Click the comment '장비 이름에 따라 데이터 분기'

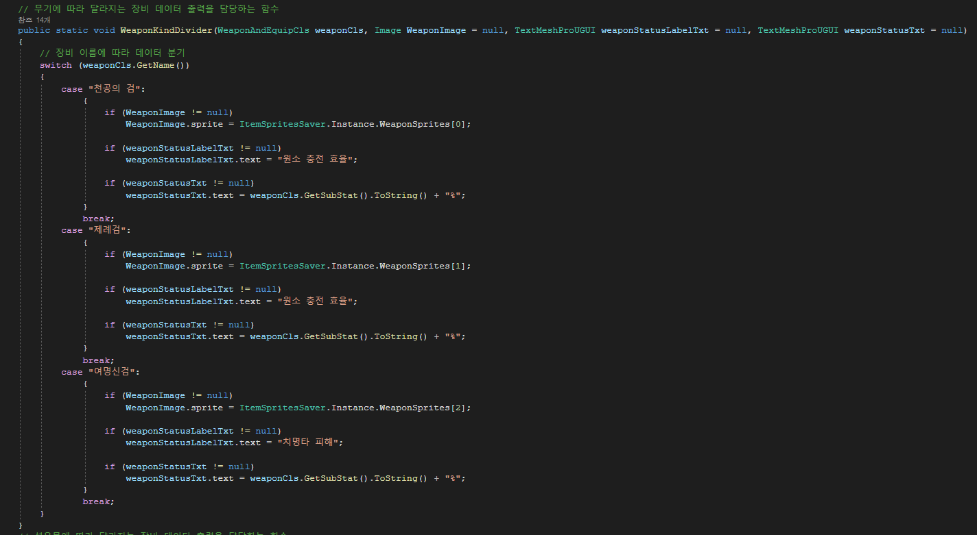click(113, 53)
